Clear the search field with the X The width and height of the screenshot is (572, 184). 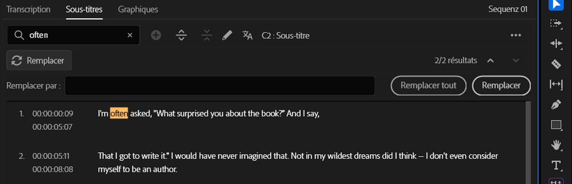pyautogui.click(x=130, y=36)
